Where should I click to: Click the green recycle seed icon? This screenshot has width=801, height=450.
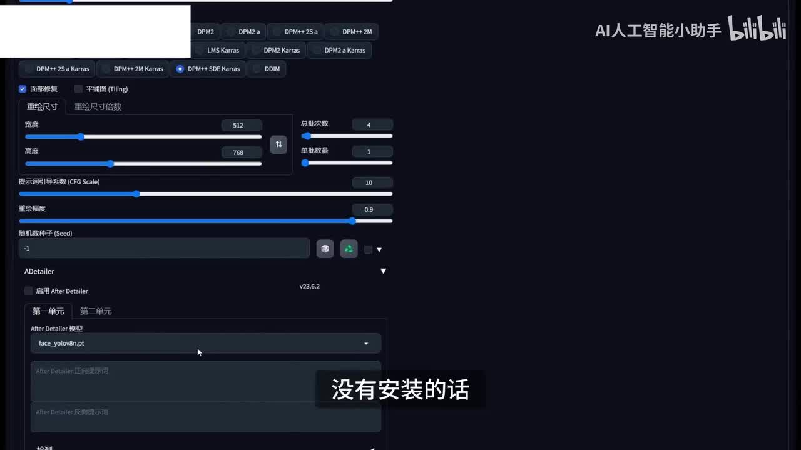[x=349, y=249]
